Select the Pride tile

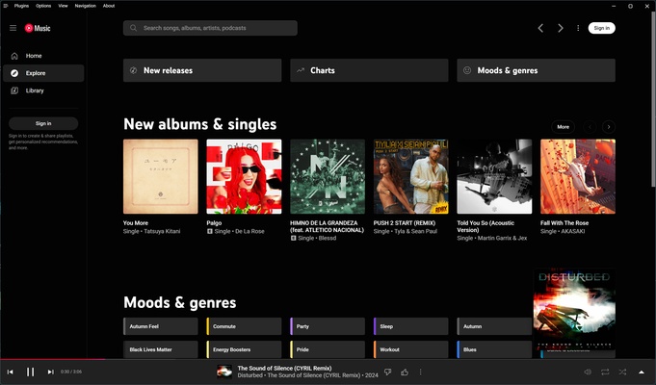(328, 349)
